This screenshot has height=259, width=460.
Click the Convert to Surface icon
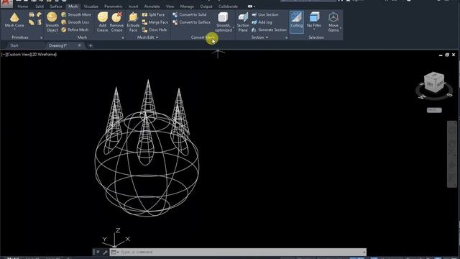pyautogui.click(x=175, y=22)
